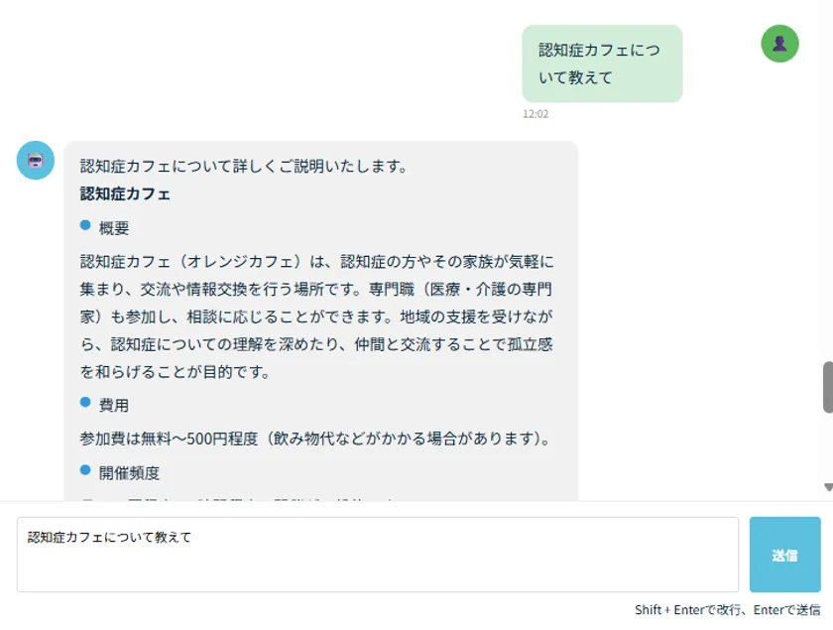Screen dimensions: 833x630
Task: Click the user's green message bubble
Action: point(602,63)
